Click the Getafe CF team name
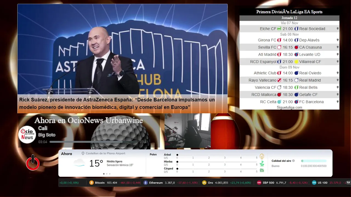 [308, 95]
